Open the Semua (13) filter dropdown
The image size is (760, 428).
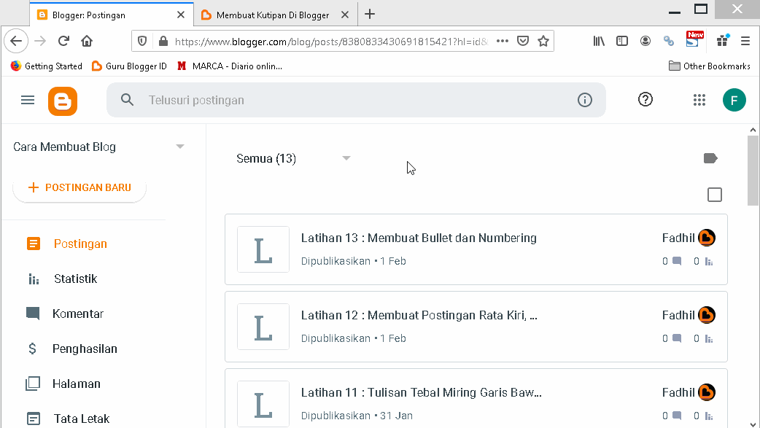346,157
